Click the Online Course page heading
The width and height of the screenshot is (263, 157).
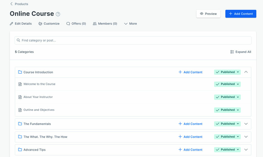[32, 14]
